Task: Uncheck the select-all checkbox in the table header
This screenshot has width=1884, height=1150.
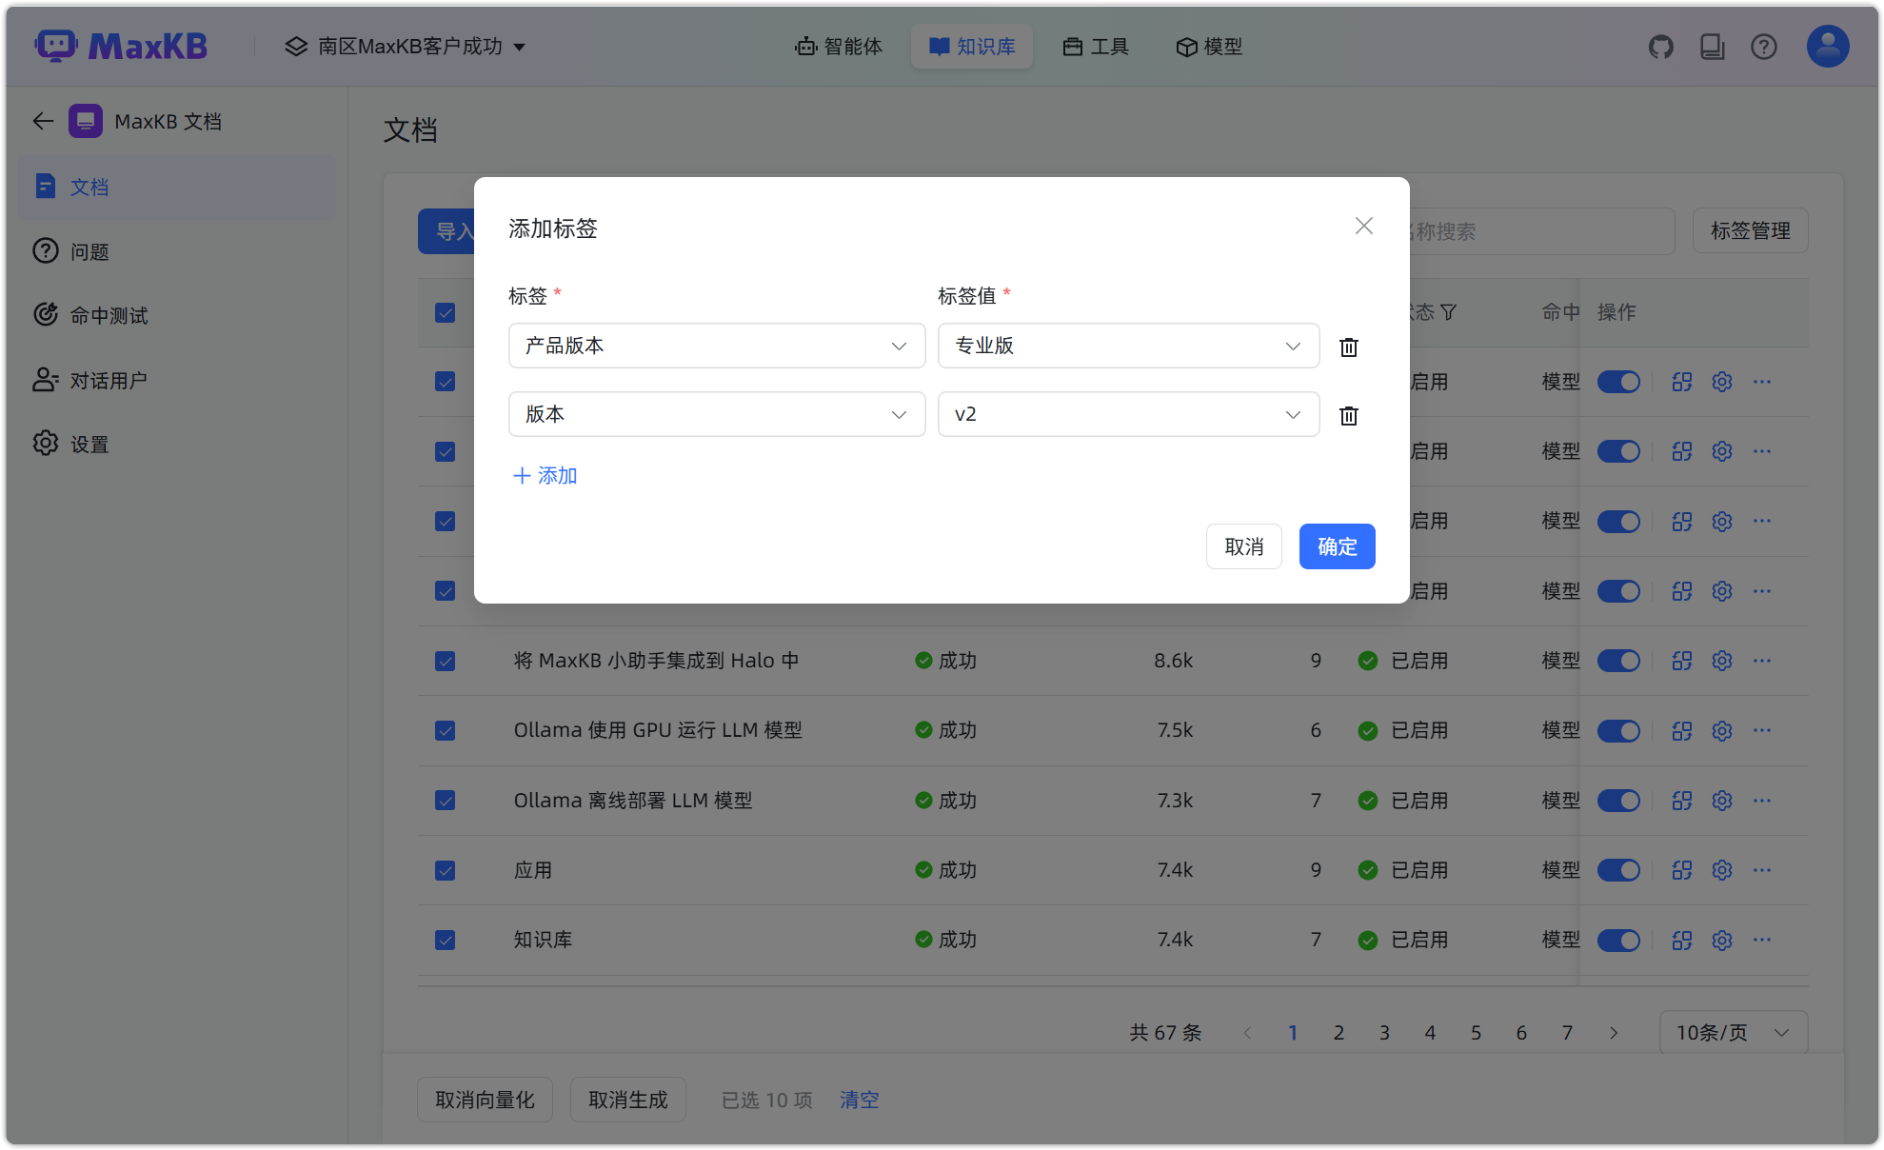Action: click(x=445, y=311)
